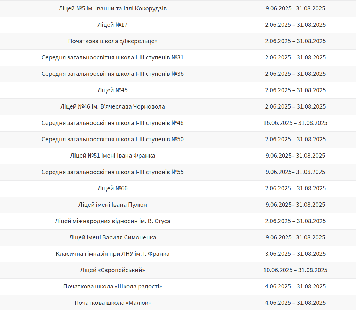
Task: Click Початкова школа «Джерельце» text
Action: coord(113,41)
